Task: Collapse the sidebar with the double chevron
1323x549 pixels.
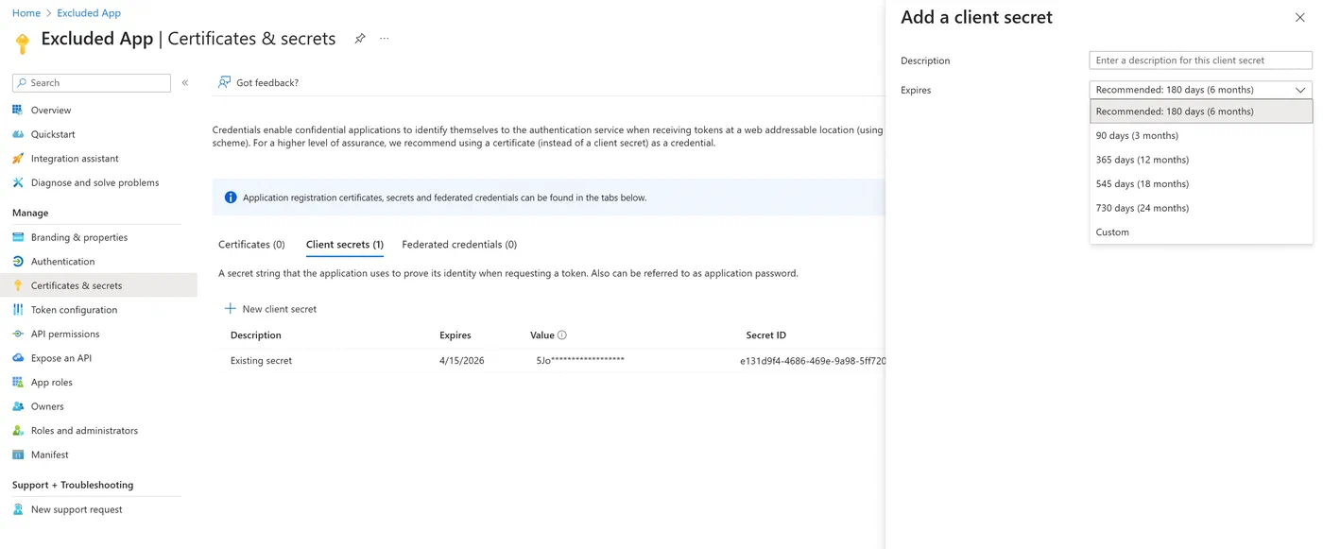Action: pyautogui.click(x=185, y=83)
